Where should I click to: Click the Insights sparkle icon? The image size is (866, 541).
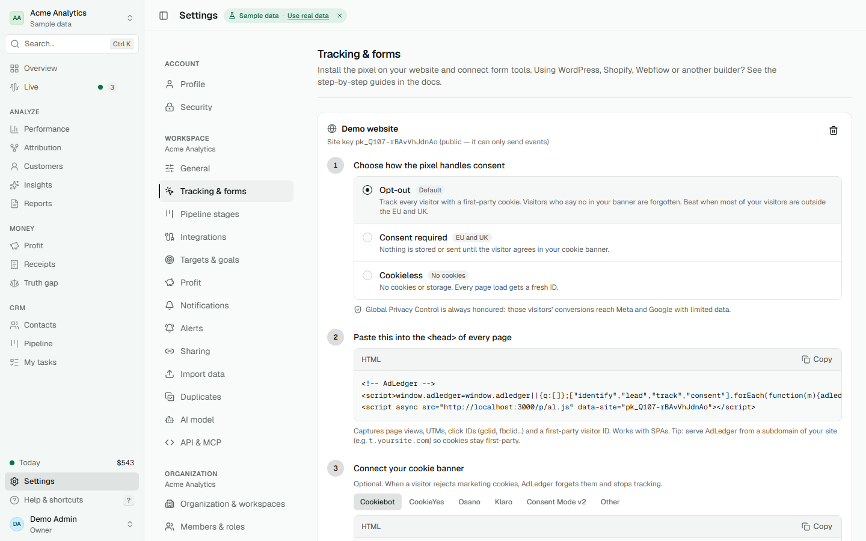[14, 185]
